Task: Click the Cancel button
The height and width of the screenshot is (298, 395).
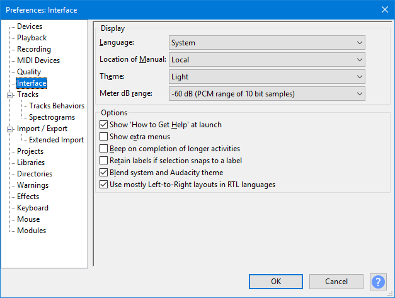Action: coord(336,282)
